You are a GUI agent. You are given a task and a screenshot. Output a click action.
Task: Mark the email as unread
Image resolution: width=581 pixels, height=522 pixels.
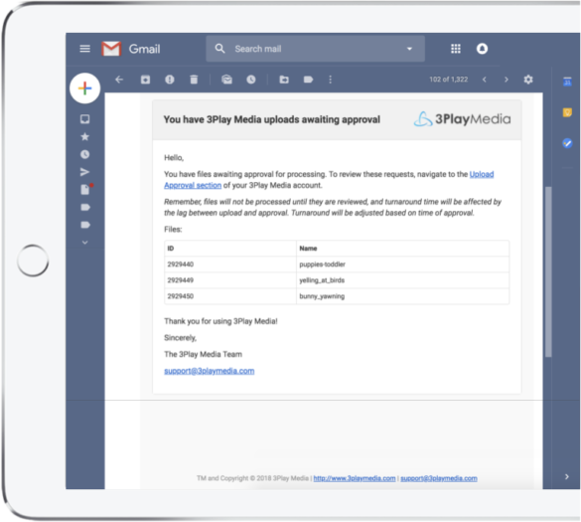tap(226, 80)
